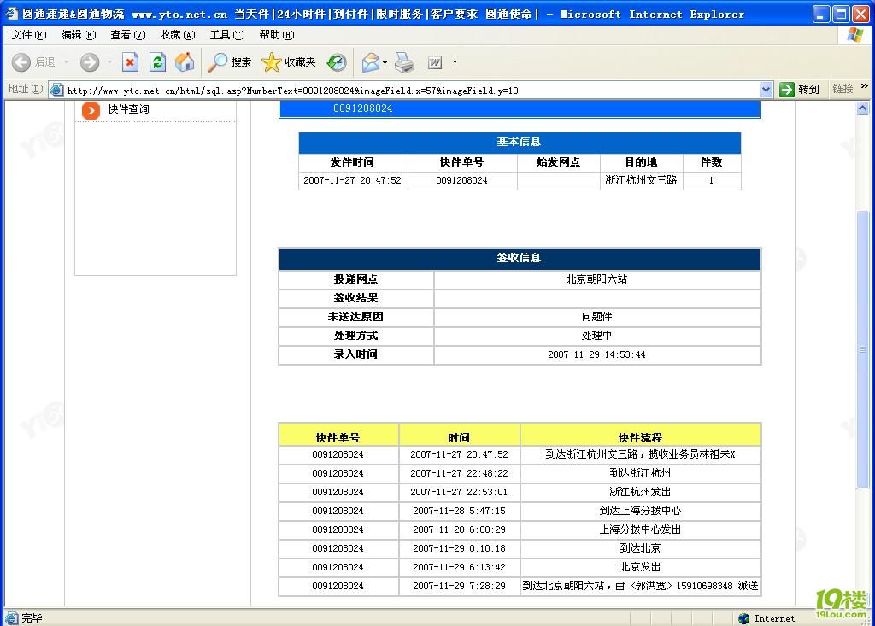Expand the Edit document dropdown arrow

455,62
